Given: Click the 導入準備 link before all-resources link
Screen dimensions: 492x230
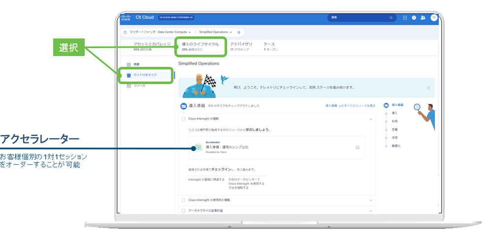Looking at the screenshot, I should point(331,106).
